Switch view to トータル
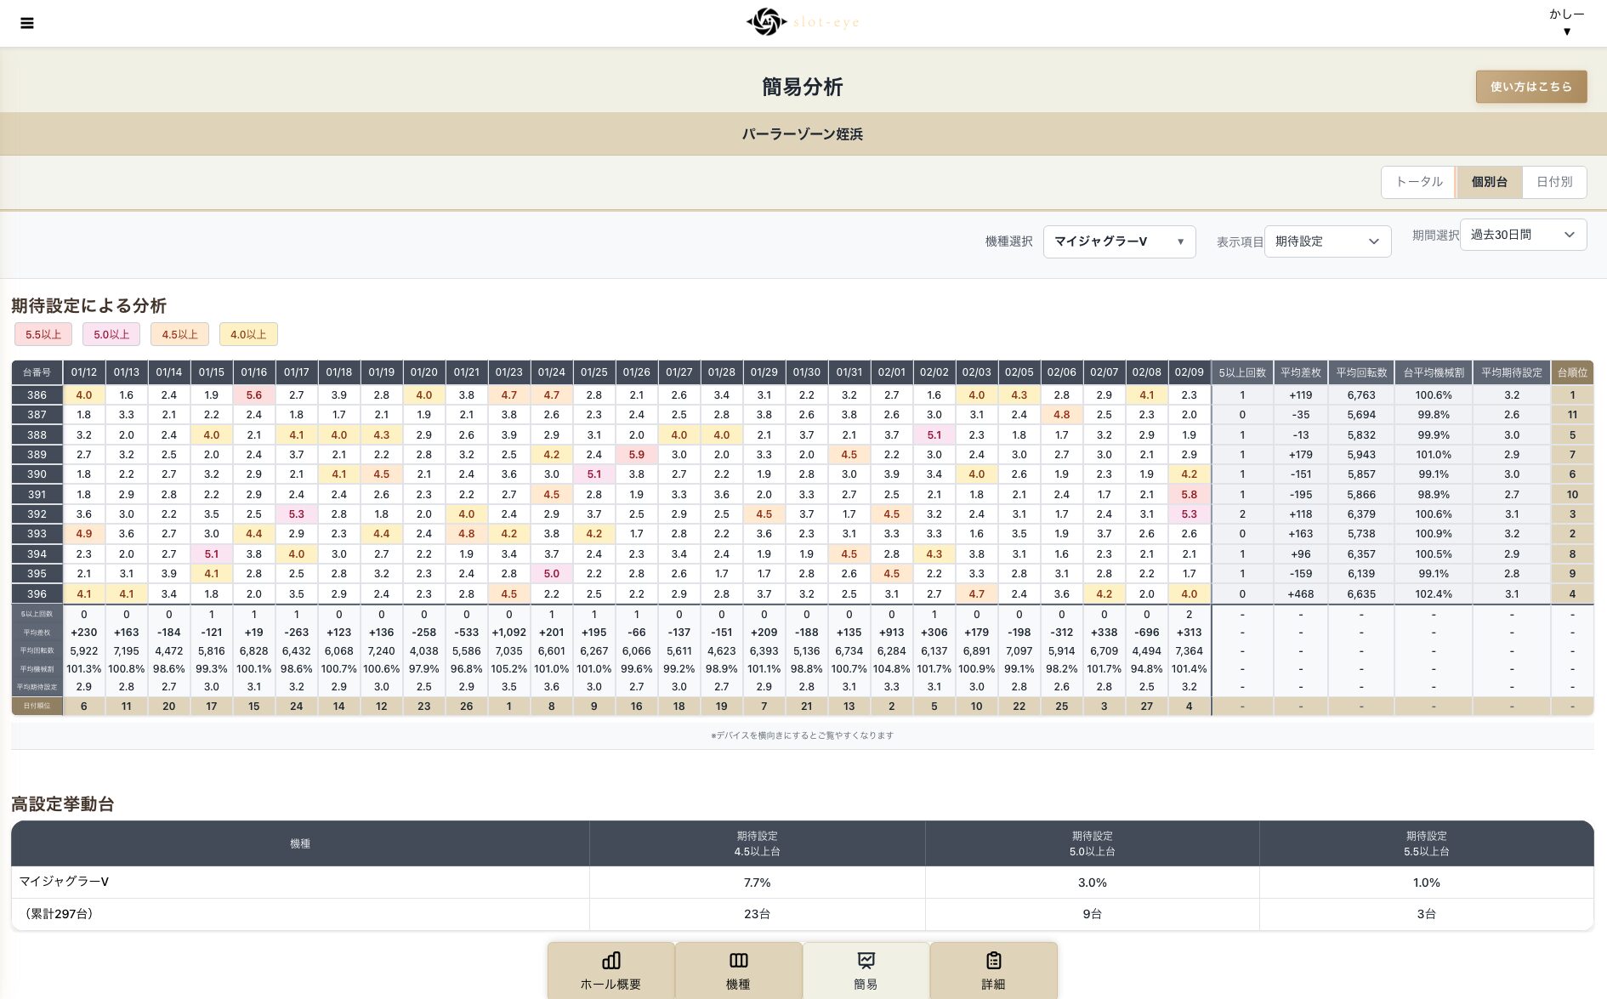 (x=1419, y=182)
